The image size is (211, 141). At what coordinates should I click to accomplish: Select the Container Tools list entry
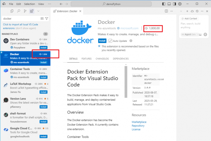pos(25,73)
